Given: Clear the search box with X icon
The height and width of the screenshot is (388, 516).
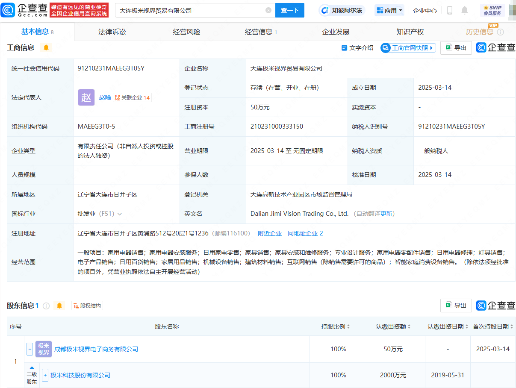Looking at the screenshot, I should (x=268, y=10).
